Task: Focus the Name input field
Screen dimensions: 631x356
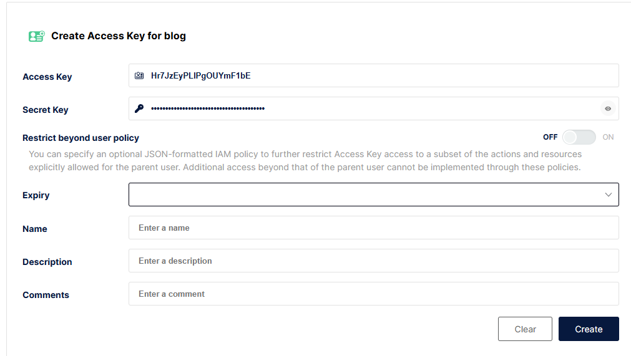Action: 373,228
